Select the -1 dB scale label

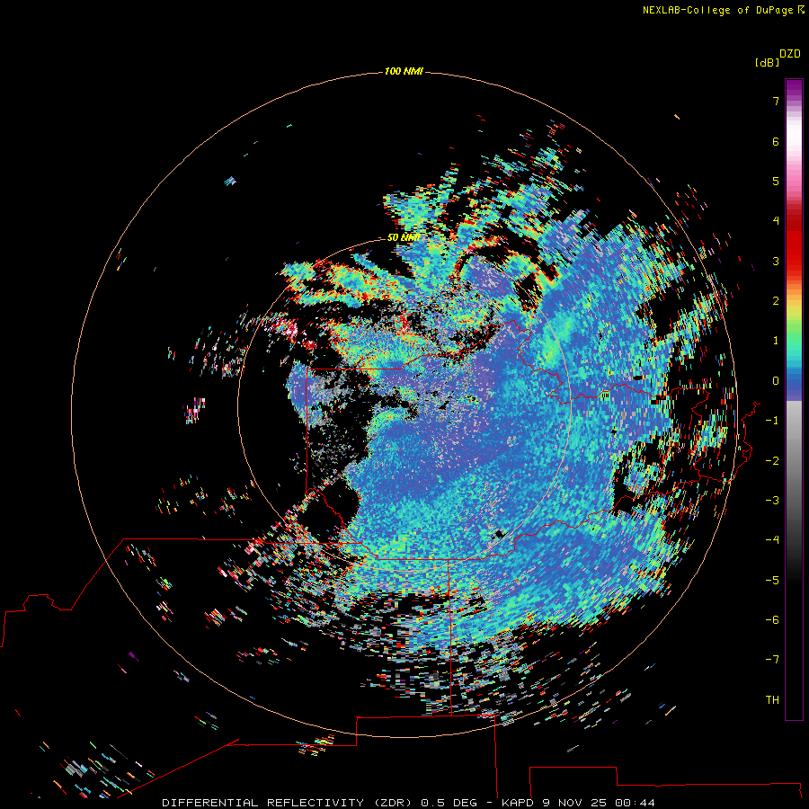(772, 421)
